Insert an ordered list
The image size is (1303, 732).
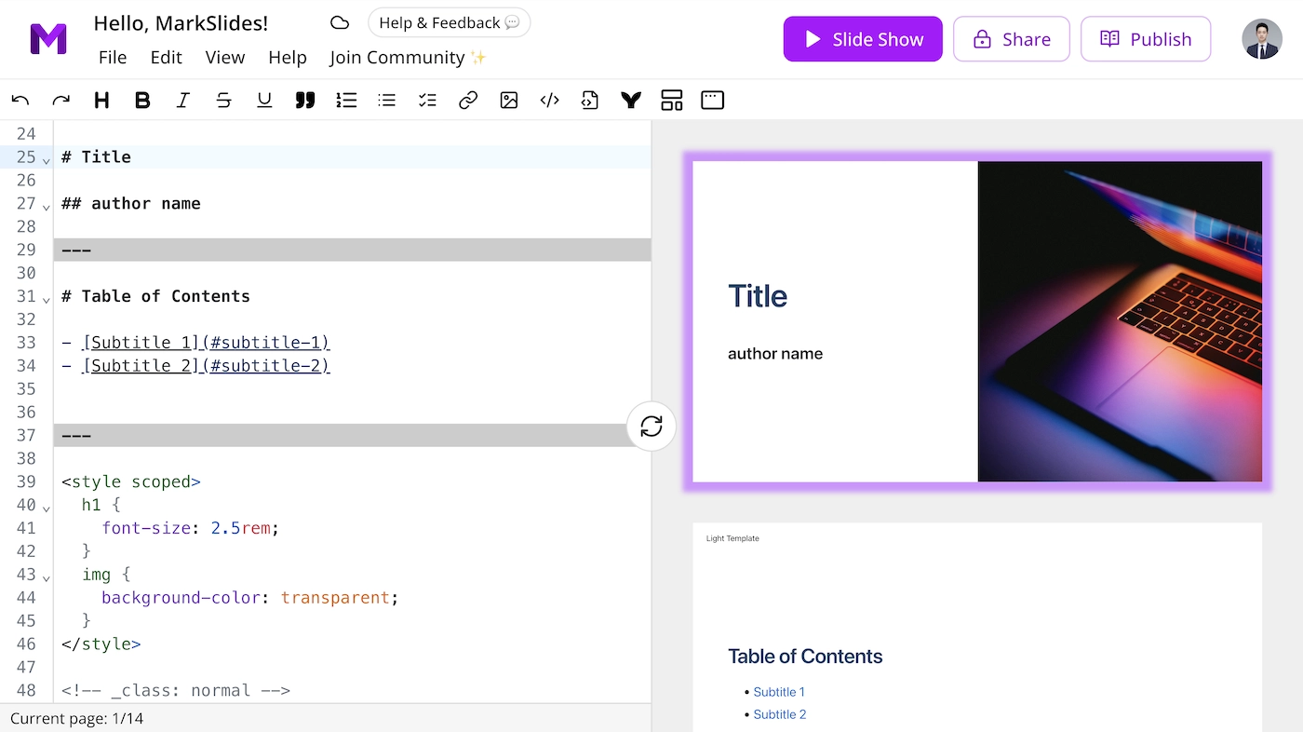[346, 100]
